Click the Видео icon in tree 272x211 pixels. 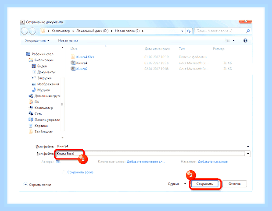[x=34, y=66]
